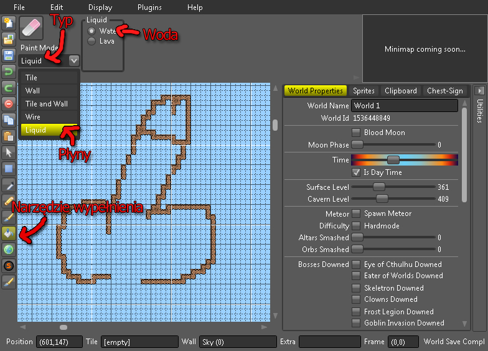Select the Arrow pointer tool
This screenshot has height=351, width=488.
pyautogui.click(x=9, y=152)
